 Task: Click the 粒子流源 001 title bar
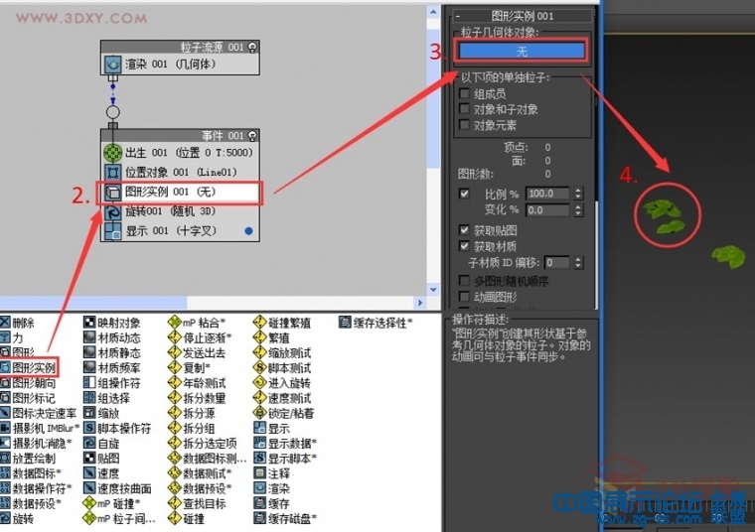point(180,47)
